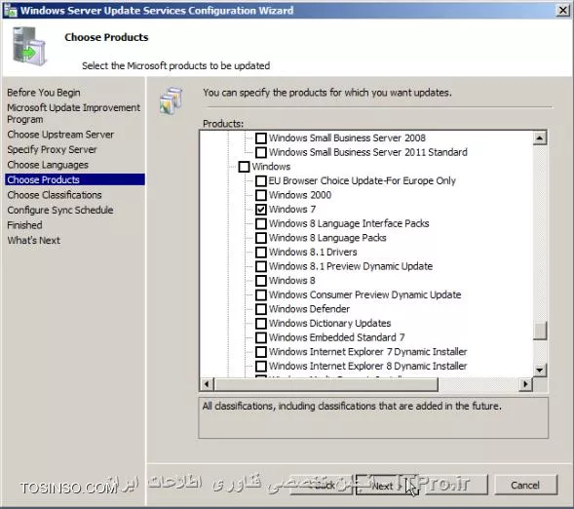
Task: Check Windows 8 Language Packs box
Action: (261, 238)
